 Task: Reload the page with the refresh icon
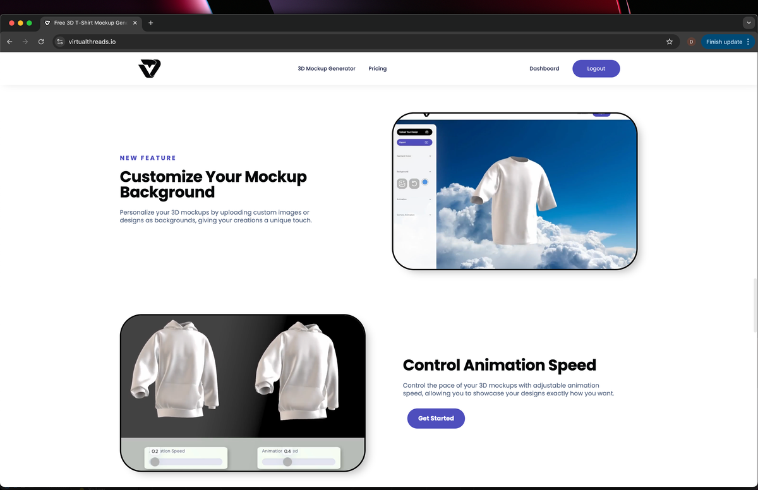tap(41, 42)
